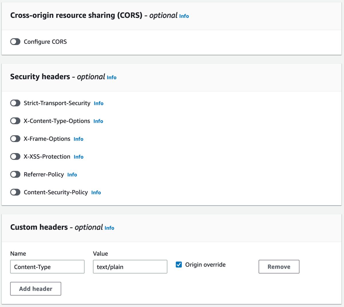Viewport: 344px width, 307px height.
Task: Turn on Content-Security-Policy switch
Action: 15,192
